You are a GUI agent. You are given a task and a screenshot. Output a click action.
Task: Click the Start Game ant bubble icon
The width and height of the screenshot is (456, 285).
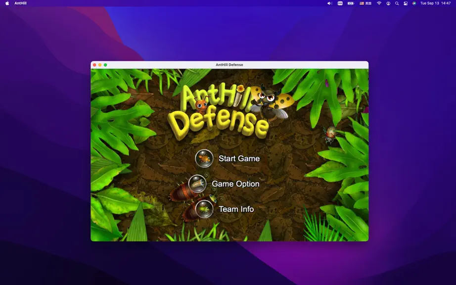click(x=204, y=158)
